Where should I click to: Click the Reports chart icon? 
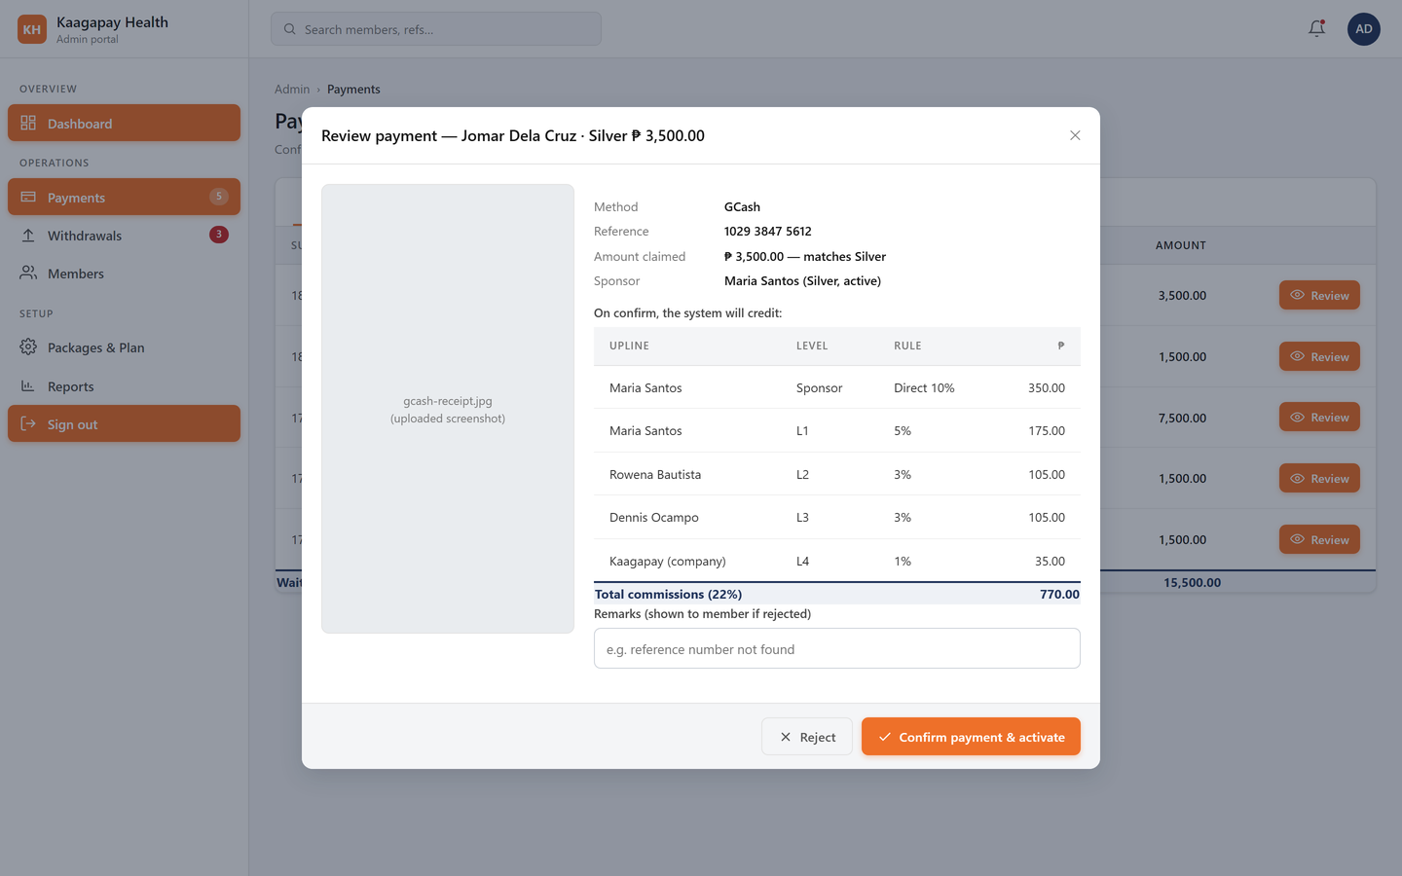point(28,386)
